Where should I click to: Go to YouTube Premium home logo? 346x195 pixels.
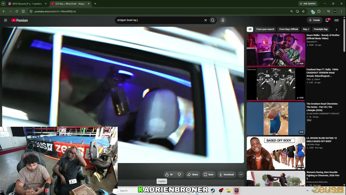pyautogui.click(x=20, y=20)
